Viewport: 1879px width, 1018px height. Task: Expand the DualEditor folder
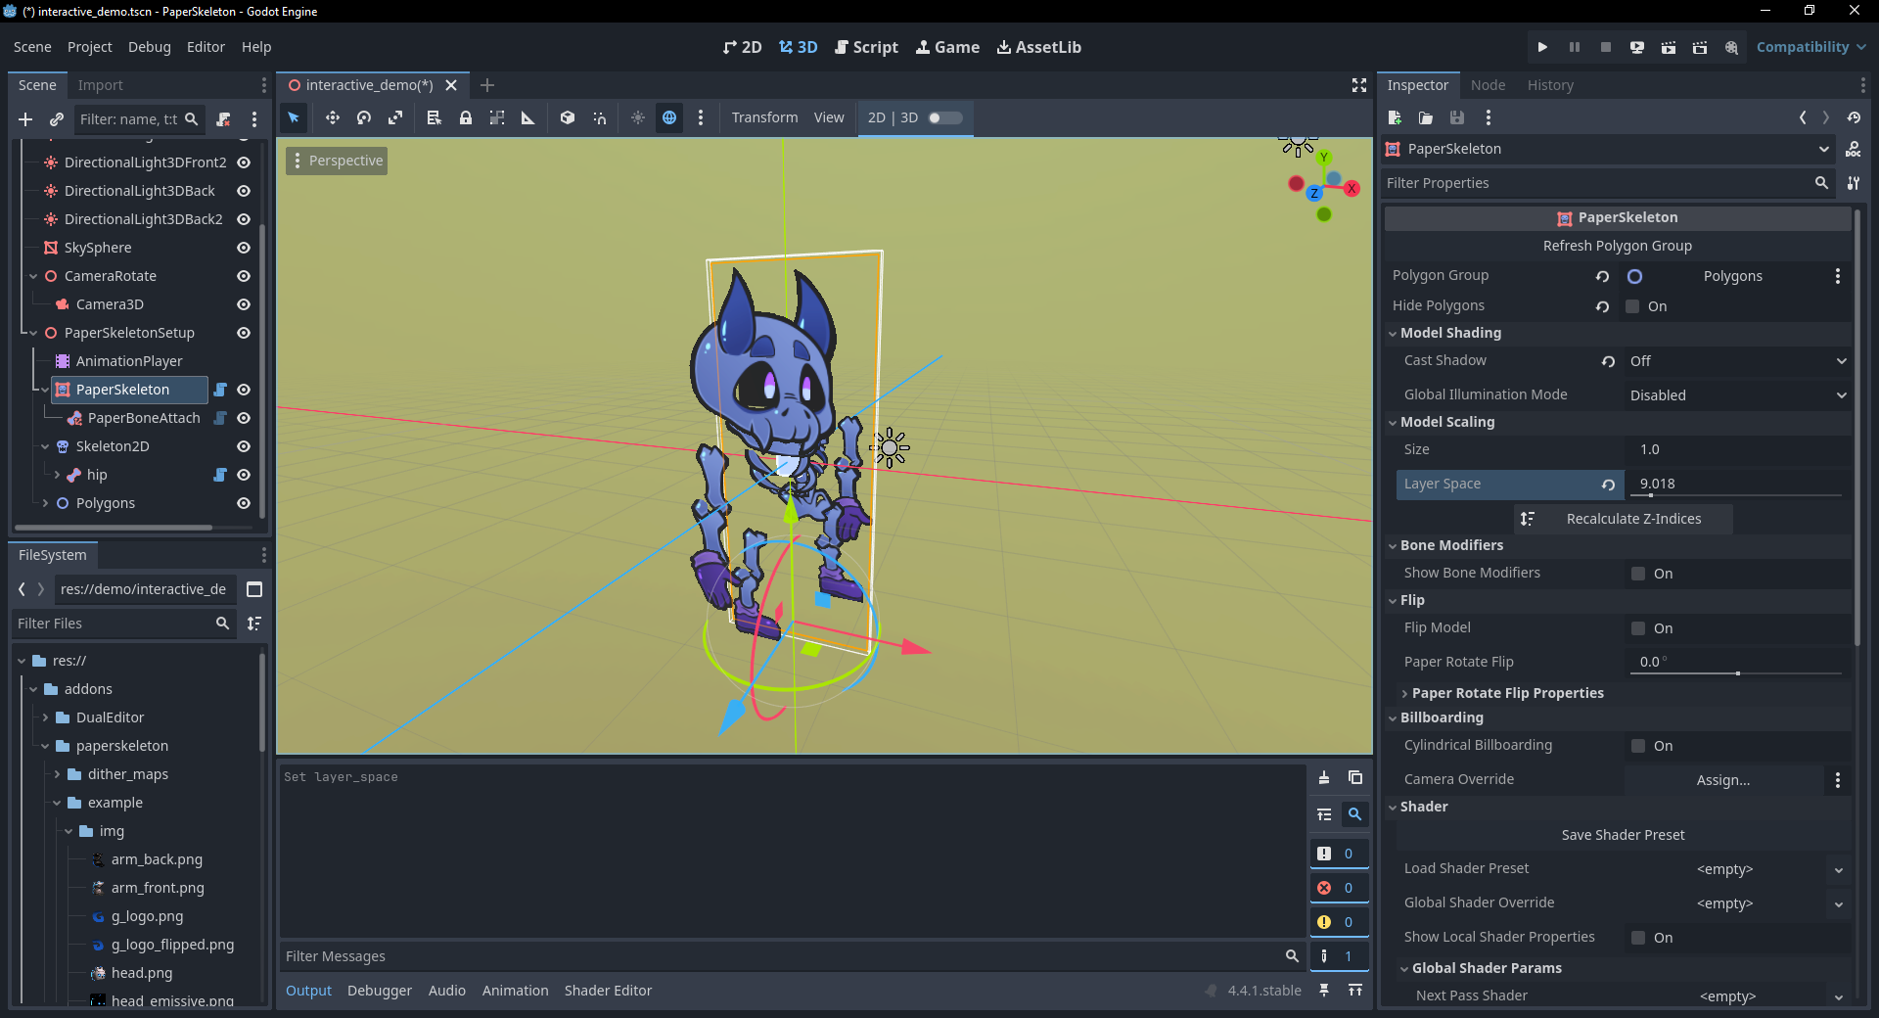(x=45, y=717)
